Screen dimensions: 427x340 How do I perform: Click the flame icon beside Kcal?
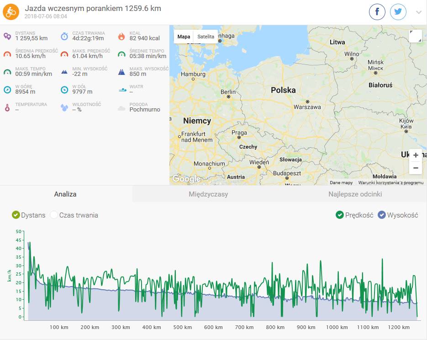pos(121,36)
